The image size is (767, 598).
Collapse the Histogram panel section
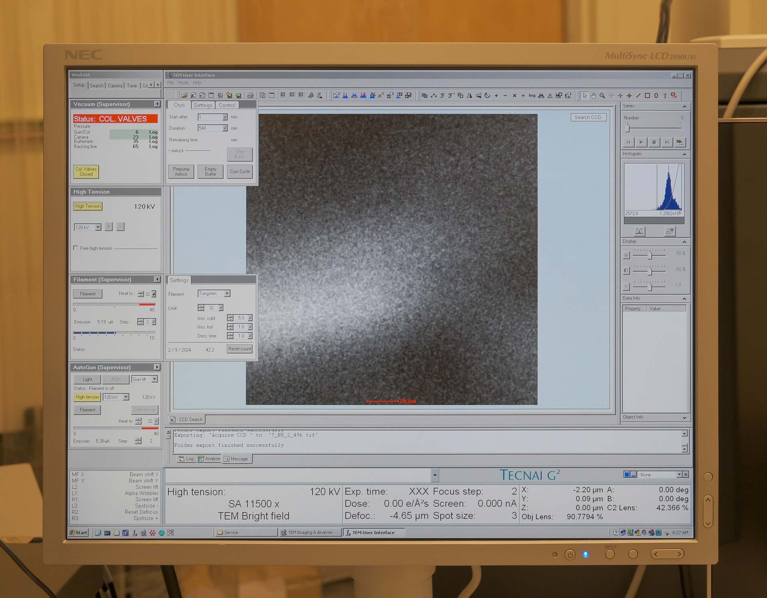click(684, 154)
